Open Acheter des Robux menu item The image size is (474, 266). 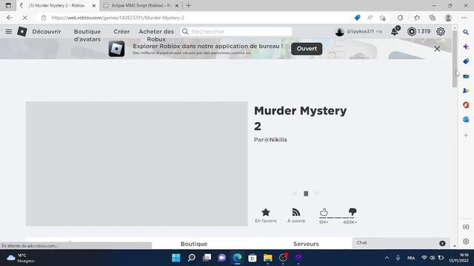(x=156, y=35)
